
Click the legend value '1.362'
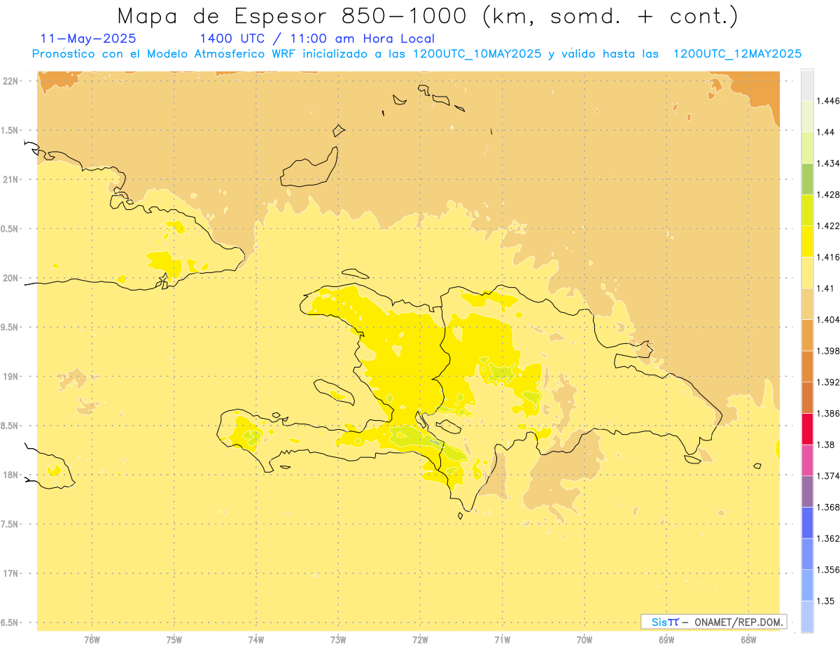[x=829, y=538]
